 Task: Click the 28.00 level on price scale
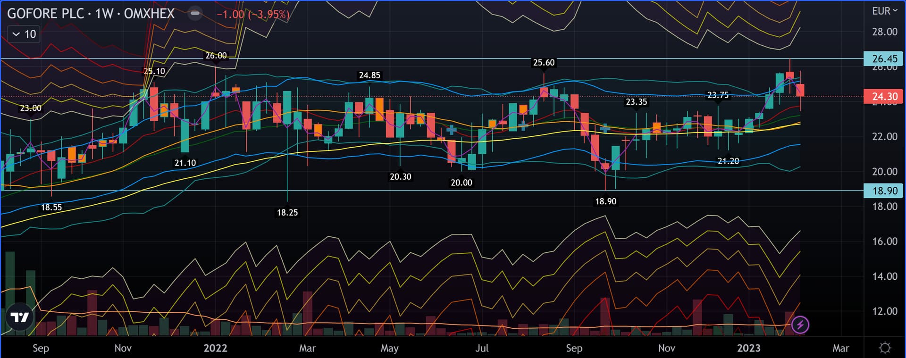point(884,32)
